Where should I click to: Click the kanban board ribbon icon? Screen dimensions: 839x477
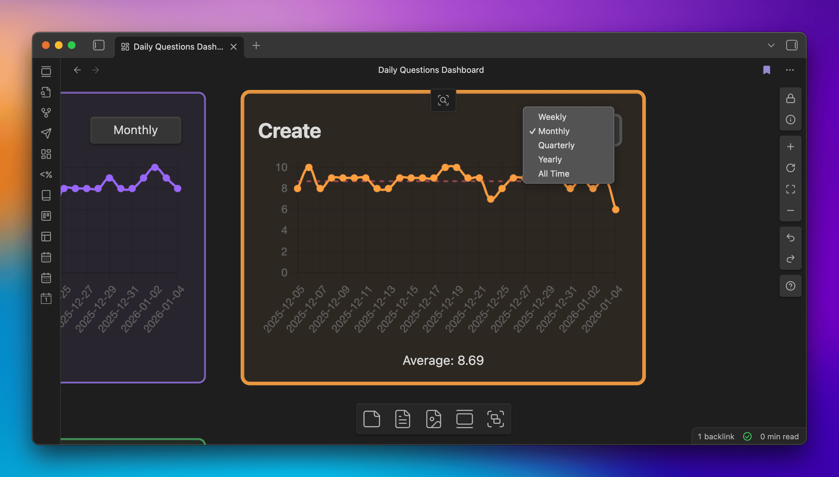46,216
